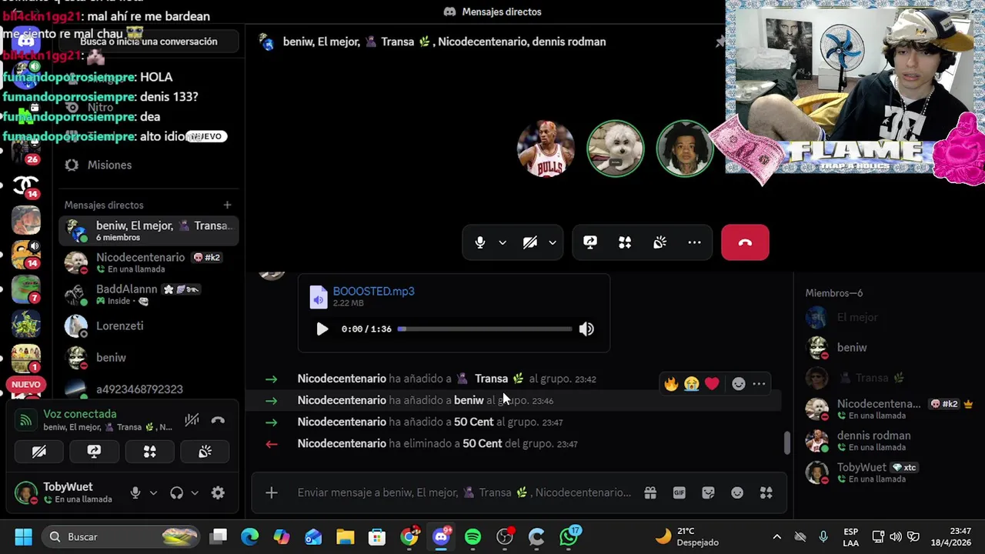Show hidden tray icons chevron
985x554 pixels.
(x=776, y=536)
